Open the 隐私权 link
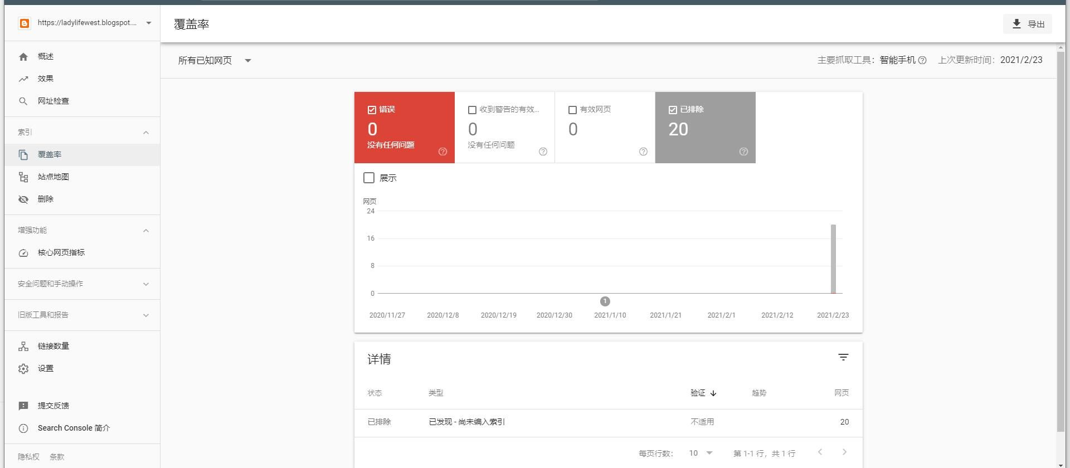1070x468 pixels. coord(28,457)
